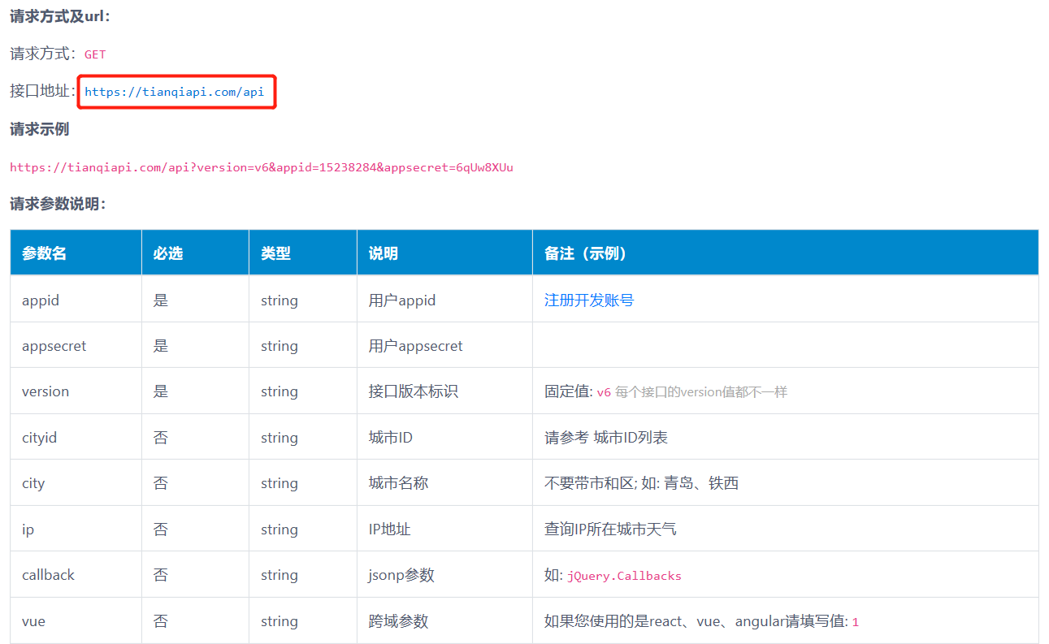This screenshot has width=1049, height=644.
Task: Click the https://tianqiapi.com/api interface address link
Action: coord(175,92)
